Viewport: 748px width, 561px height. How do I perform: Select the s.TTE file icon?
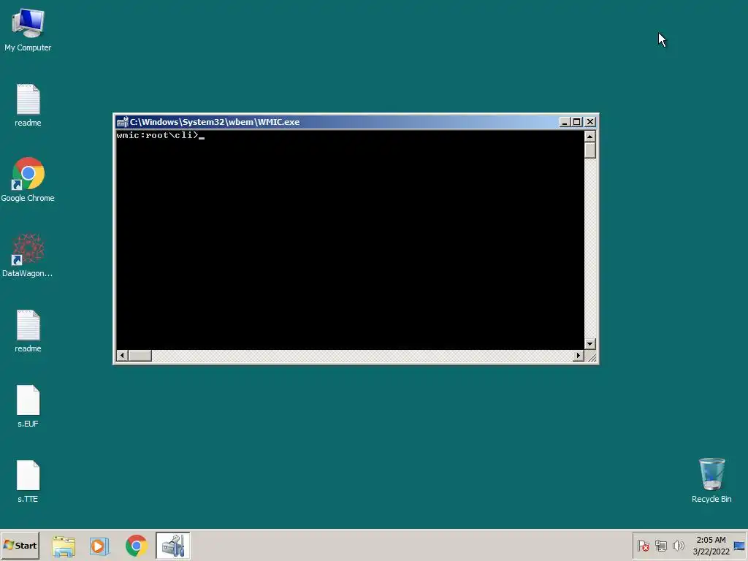pos(28,481)
